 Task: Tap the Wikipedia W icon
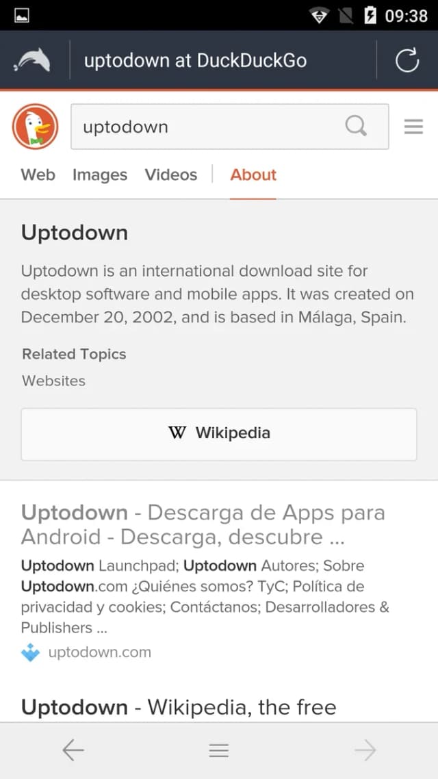(177, 433)
